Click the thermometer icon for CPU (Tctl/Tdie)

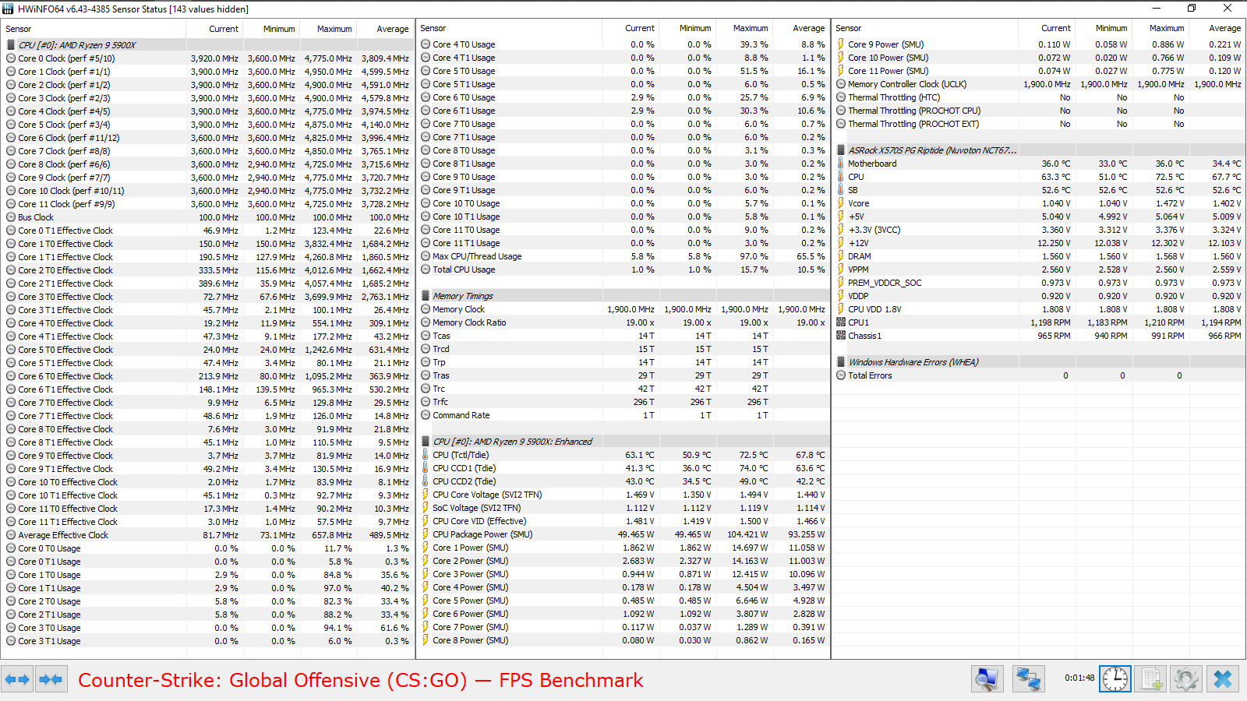point(426,455)
